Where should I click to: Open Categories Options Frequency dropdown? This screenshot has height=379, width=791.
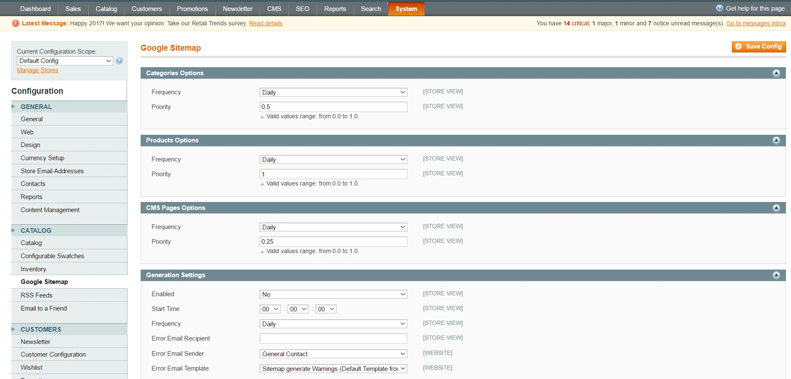(x=334, y=93)
